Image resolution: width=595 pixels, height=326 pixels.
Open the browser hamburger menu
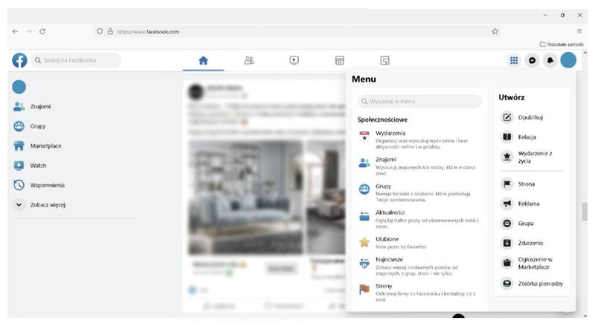tap(579, 31)
